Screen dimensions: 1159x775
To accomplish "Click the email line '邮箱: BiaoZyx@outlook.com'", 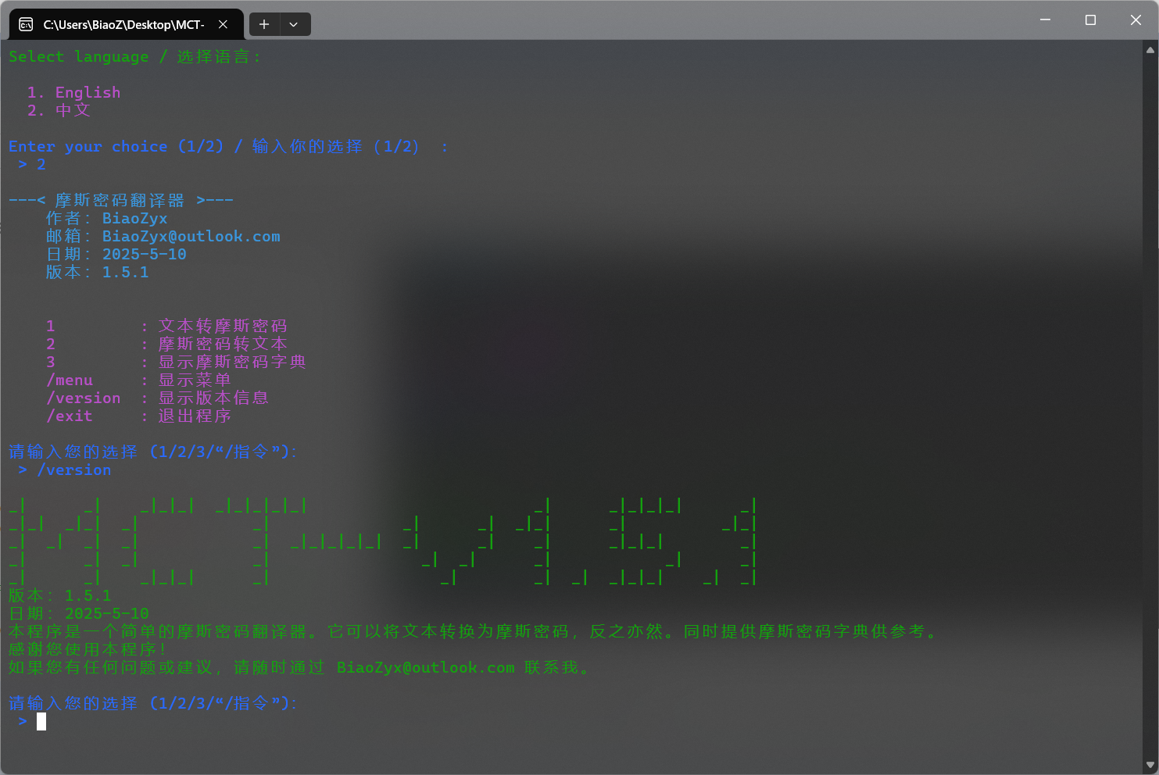I will click(163, 236).
